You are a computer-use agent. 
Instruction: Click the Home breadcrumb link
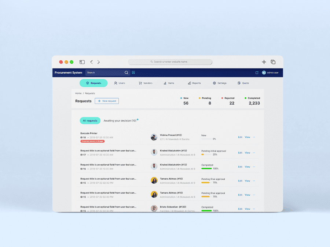pos(78,93)
